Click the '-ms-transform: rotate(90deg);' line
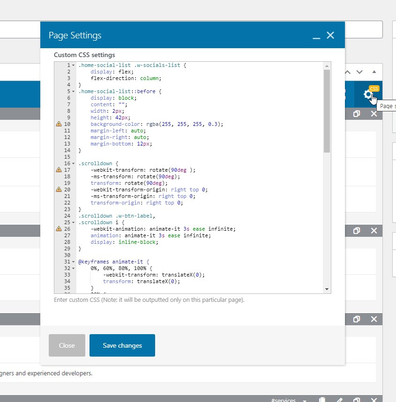Image resolution: width=396 pixels, height=402 pixels. point(135,176)
